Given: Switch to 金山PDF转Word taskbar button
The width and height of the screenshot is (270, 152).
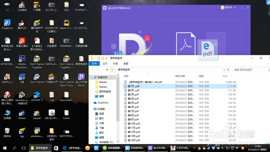Looking at the screenshot, I should (x=158, y=148).
